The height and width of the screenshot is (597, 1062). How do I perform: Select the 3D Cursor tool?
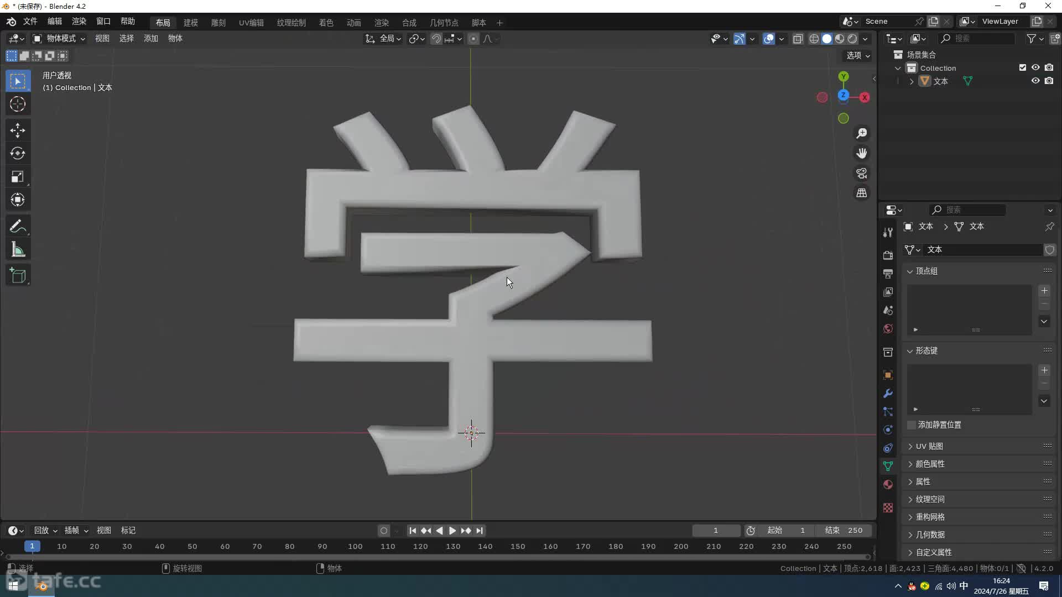click(18, 104)
